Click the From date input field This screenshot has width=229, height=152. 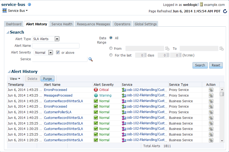click(145, 48)
